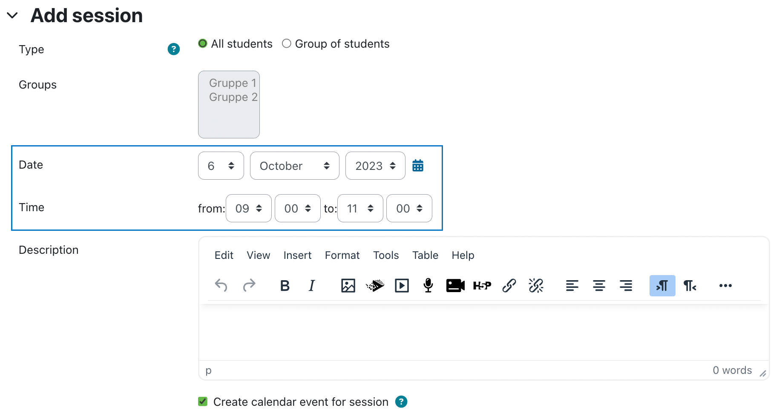Screen dimensions: 782x419
Task: Collapse the Add session section chevron
Action: point(12,16)
